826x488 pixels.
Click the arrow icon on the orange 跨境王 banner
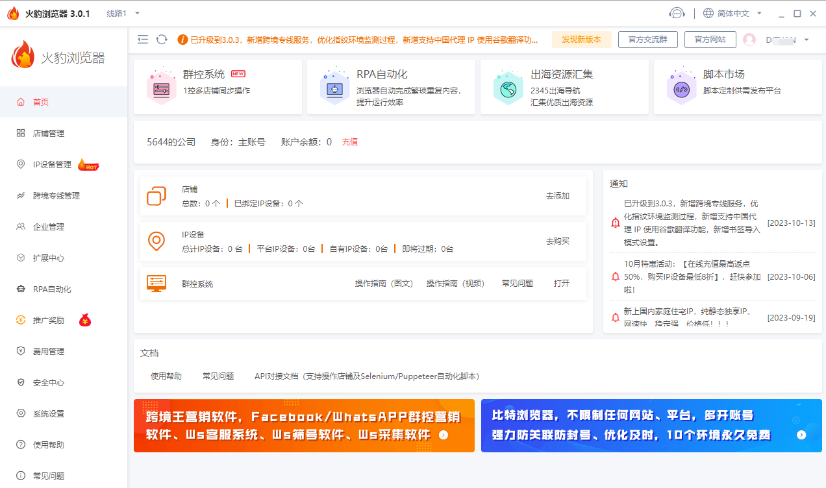(x=444, y=435)
